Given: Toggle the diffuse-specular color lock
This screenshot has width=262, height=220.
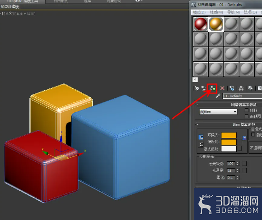Looking at the screenshot, I should pos(201,144).
